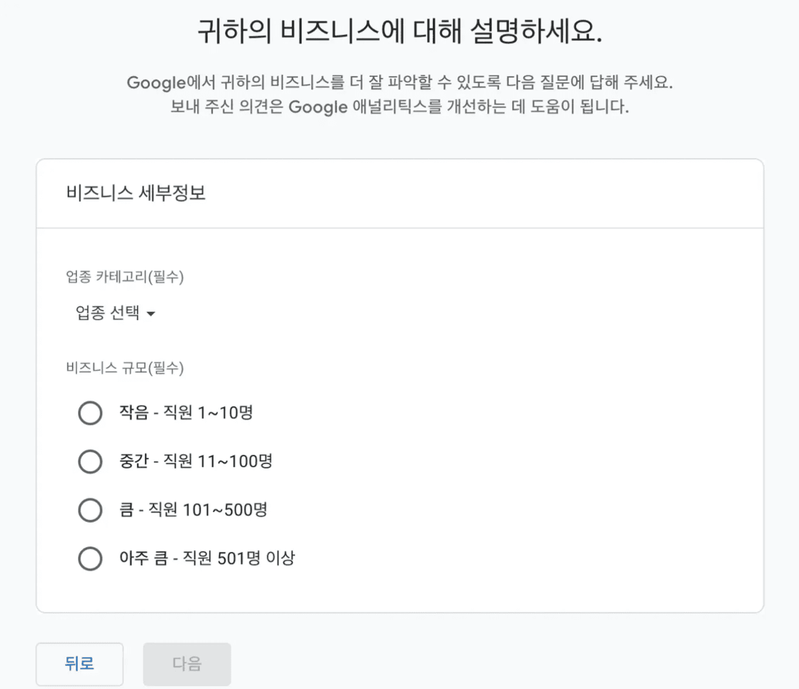Click the description line starting with '보내 주신'
799x689 pixels.
(399, 107)
